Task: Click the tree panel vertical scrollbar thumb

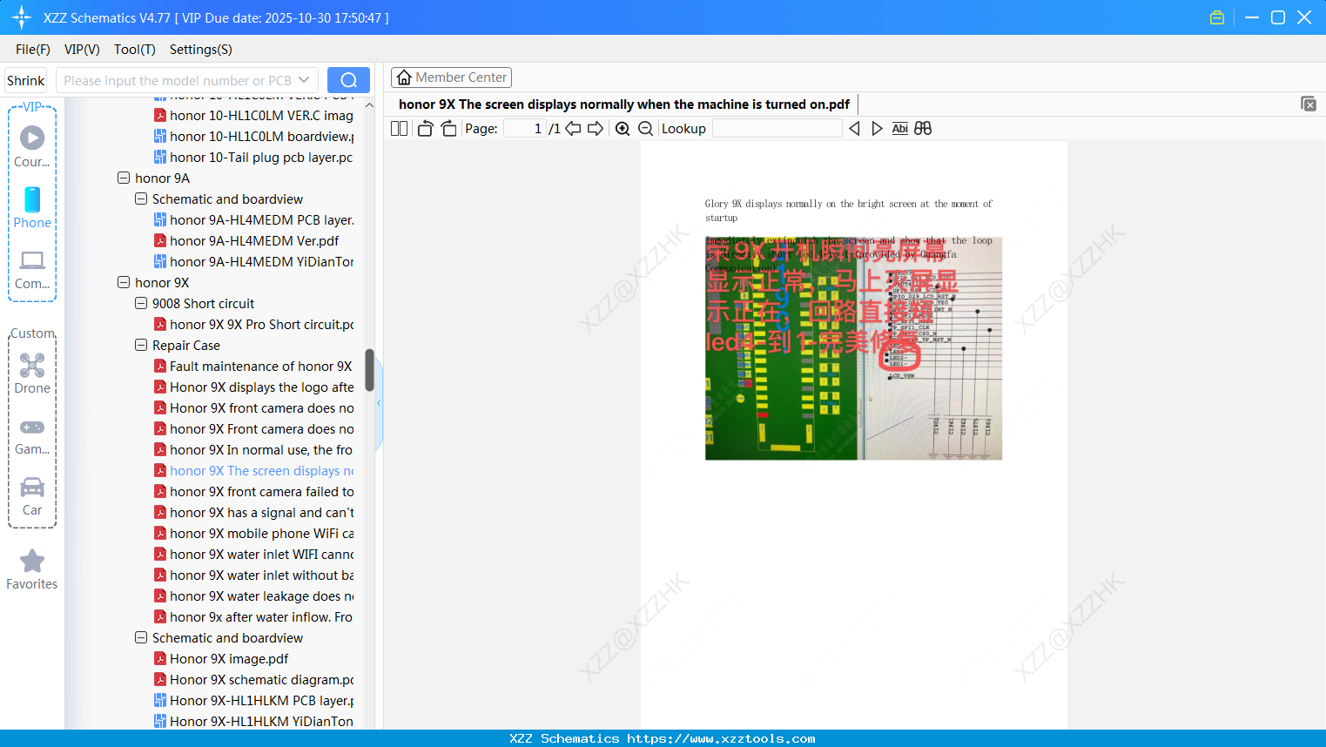Action: coord(369,370)
